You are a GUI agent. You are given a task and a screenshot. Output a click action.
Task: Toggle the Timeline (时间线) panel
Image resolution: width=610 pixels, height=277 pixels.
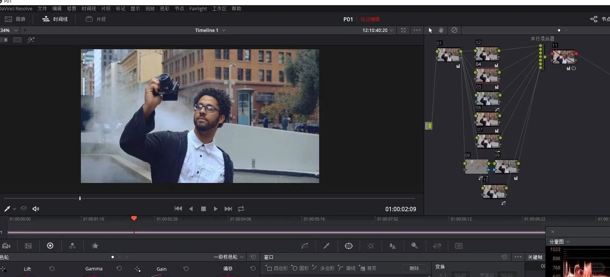(55, 19)
